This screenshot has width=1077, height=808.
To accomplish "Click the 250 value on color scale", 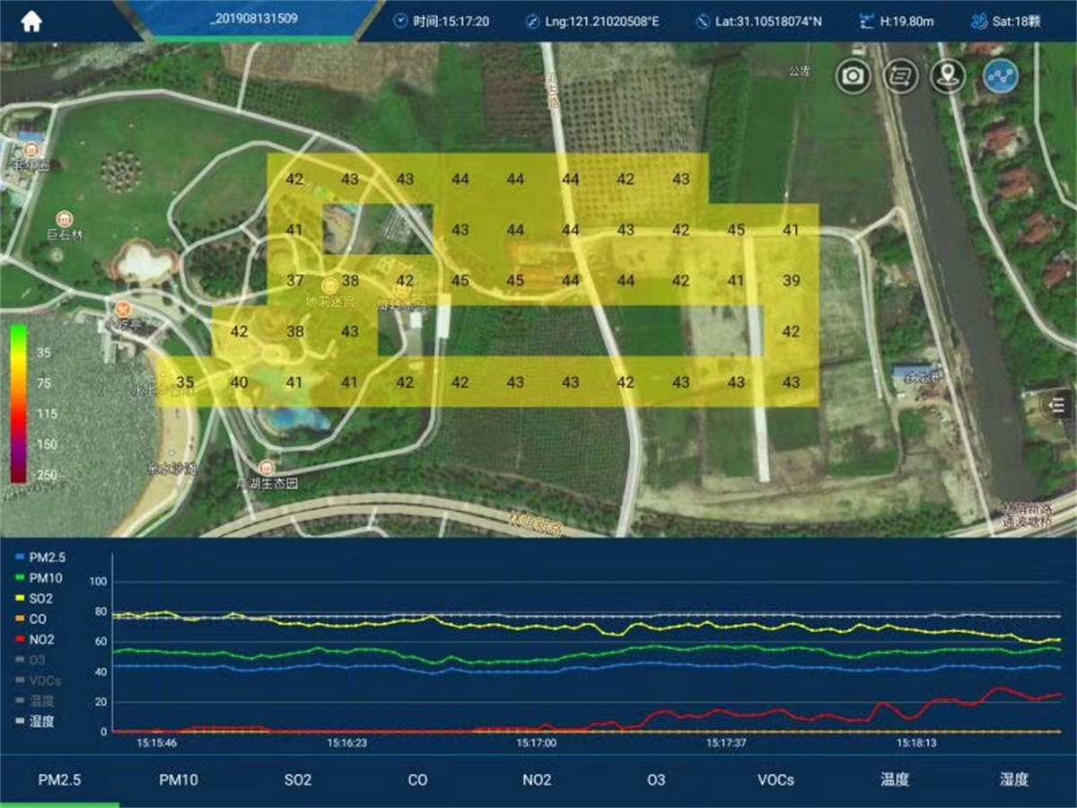I will [47, 476].
